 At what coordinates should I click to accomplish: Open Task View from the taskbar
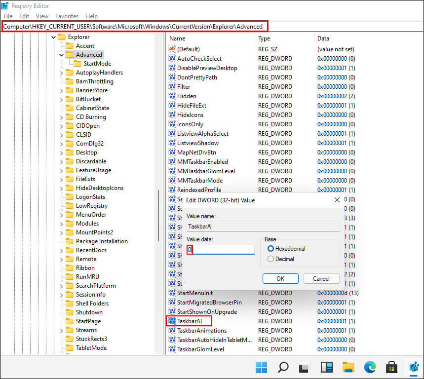[304, 368]
